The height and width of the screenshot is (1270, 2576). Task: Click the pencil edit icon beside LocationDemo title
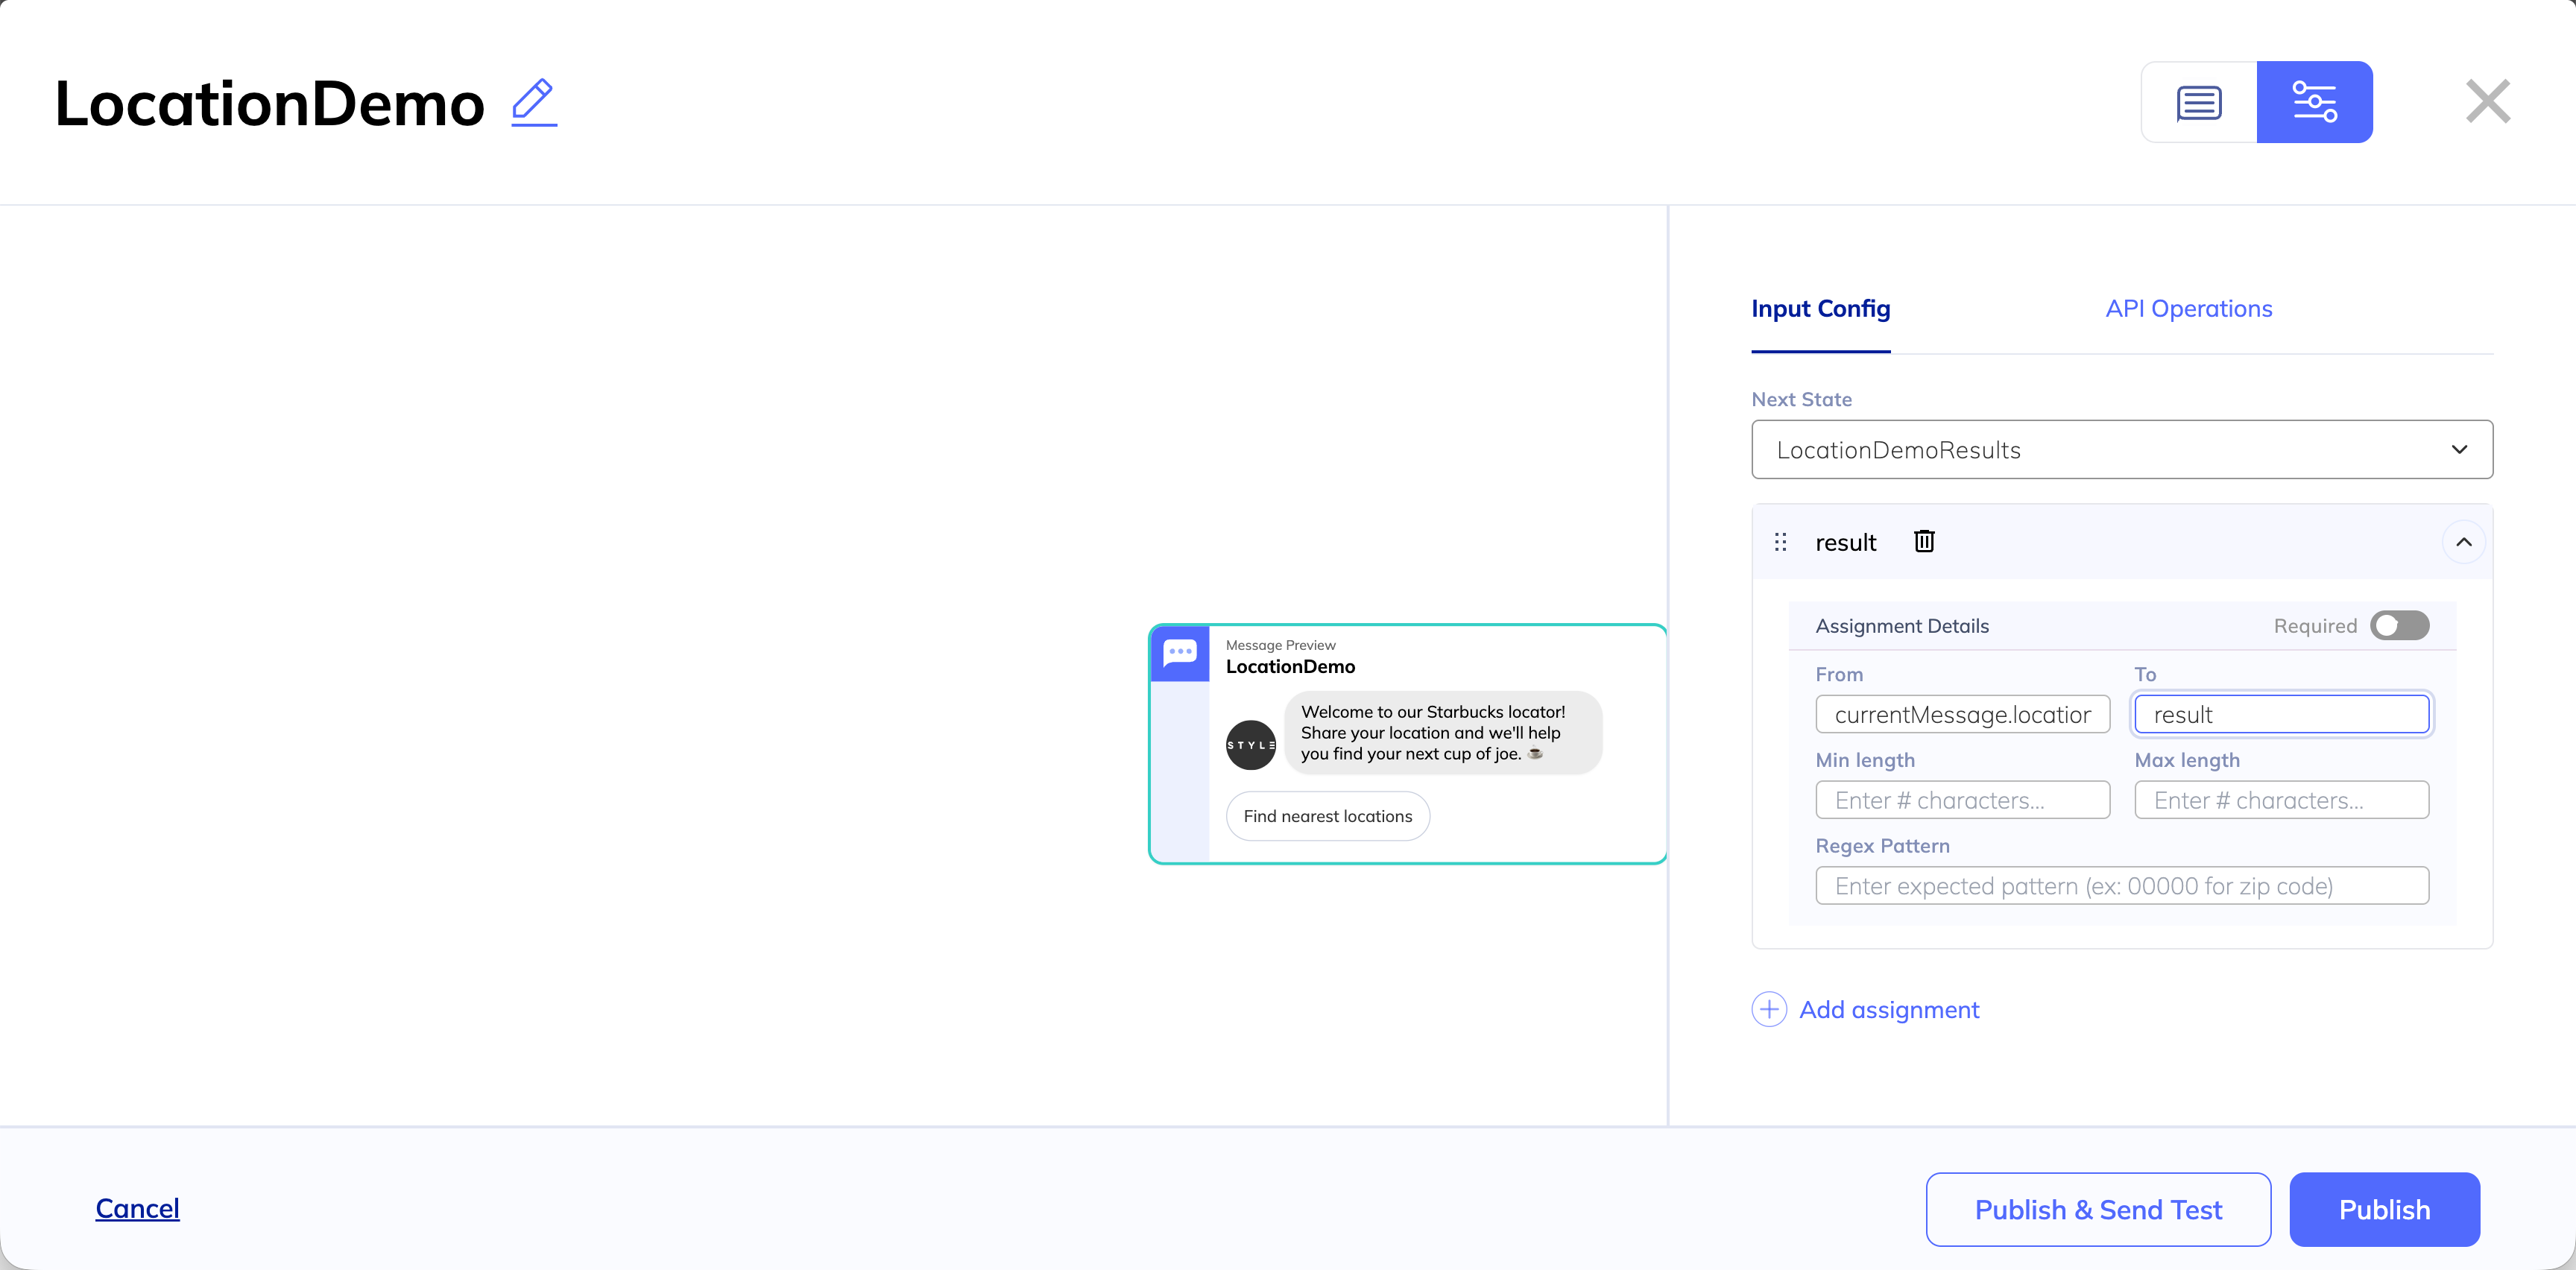pos(534,102)
